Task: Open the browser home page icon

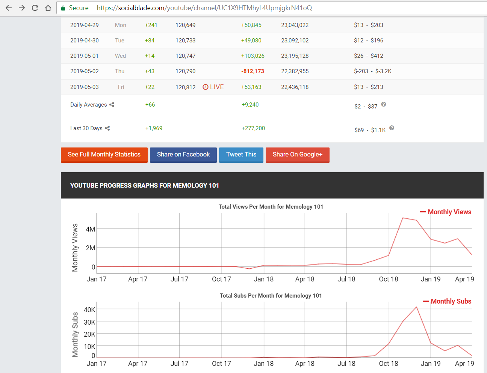Action: 48,8
